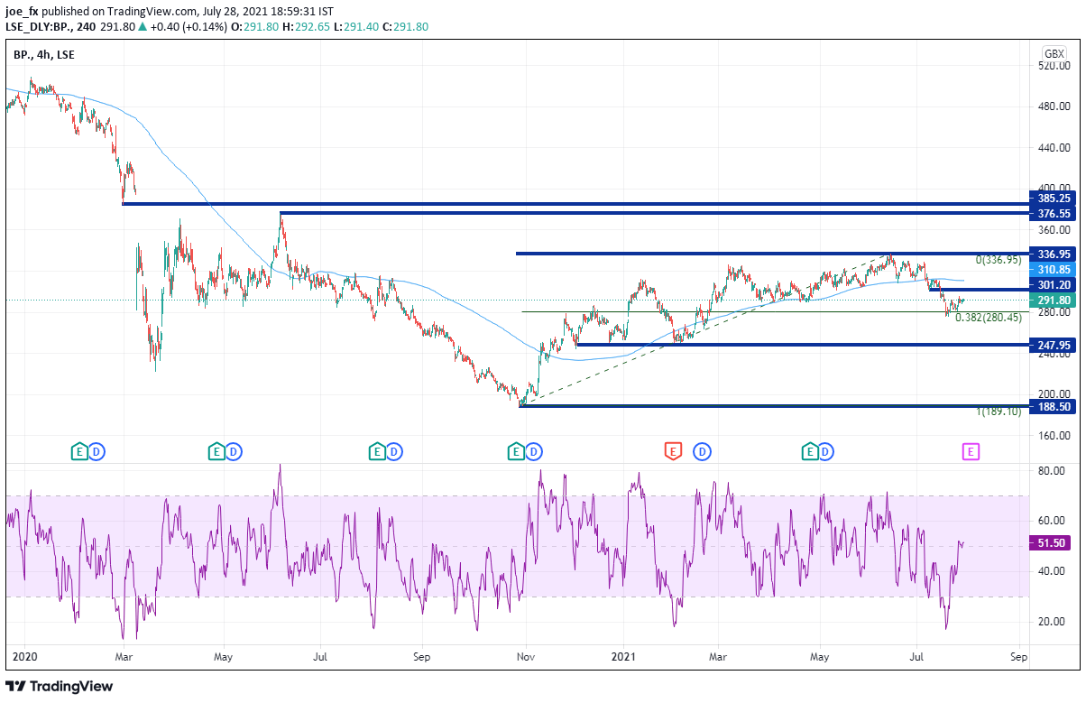Click the TradingView logo at bottom left
1086x703 pixels.
[60, 686]
